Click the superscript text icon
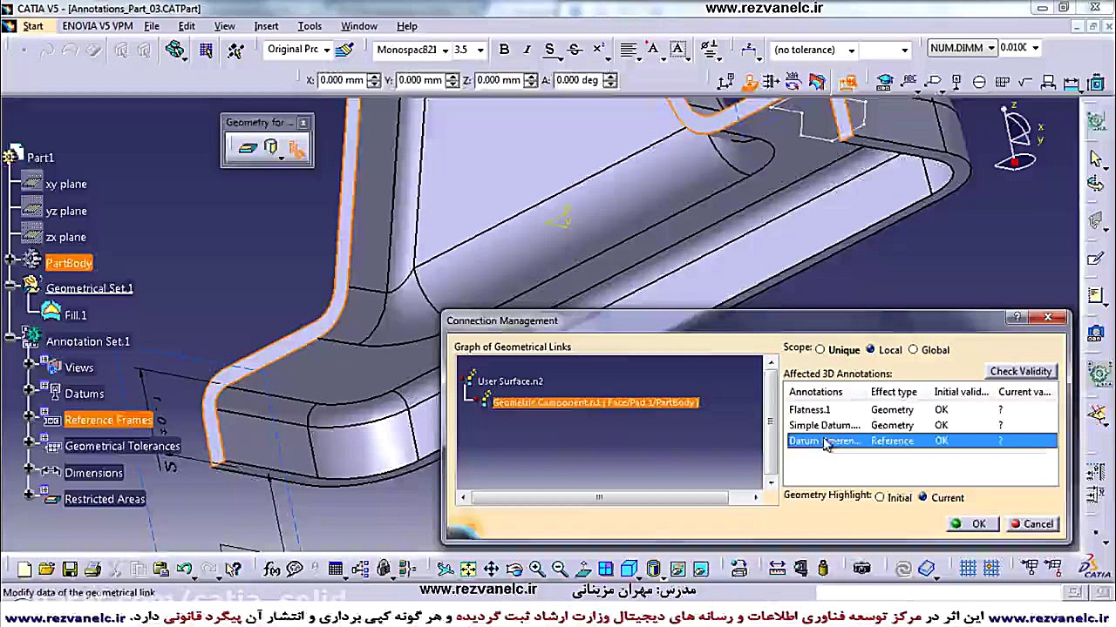Image resolution: width=1116 pixels, height=627 pixels. pos(599,50)
